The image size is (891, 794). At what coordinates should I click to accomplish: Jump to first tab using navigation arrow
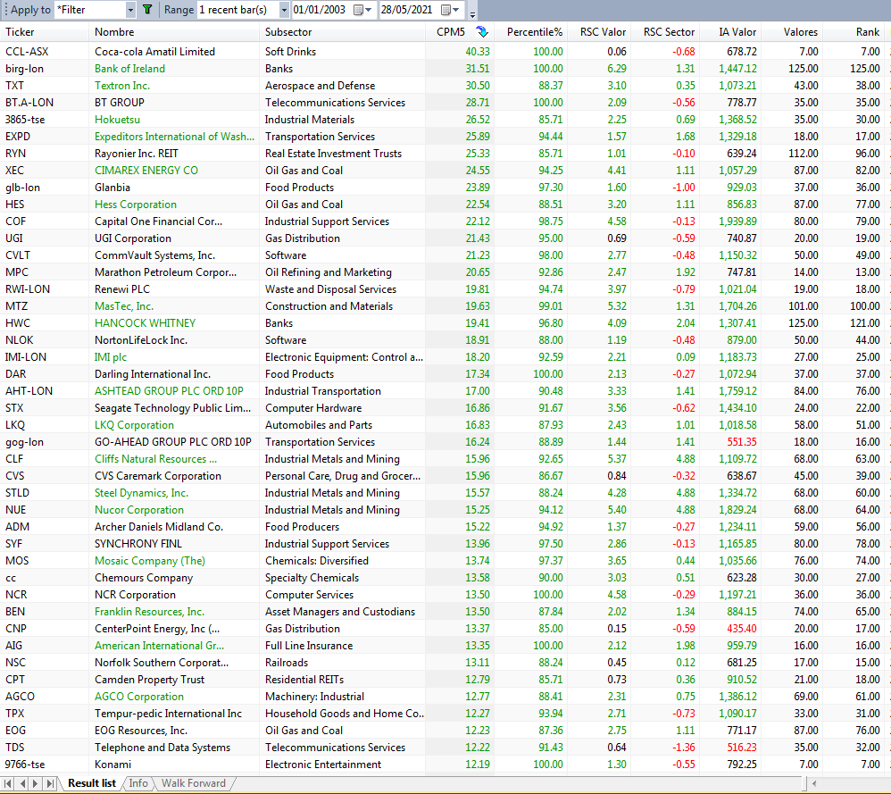click(9, 783)
